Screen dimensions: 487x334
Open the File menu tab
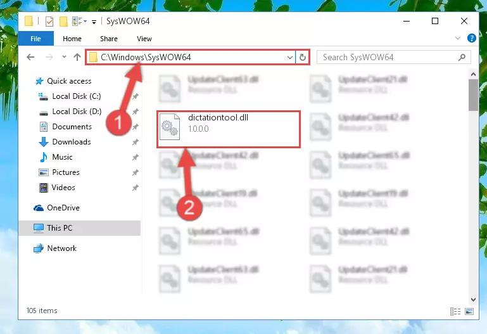point(35,39)
